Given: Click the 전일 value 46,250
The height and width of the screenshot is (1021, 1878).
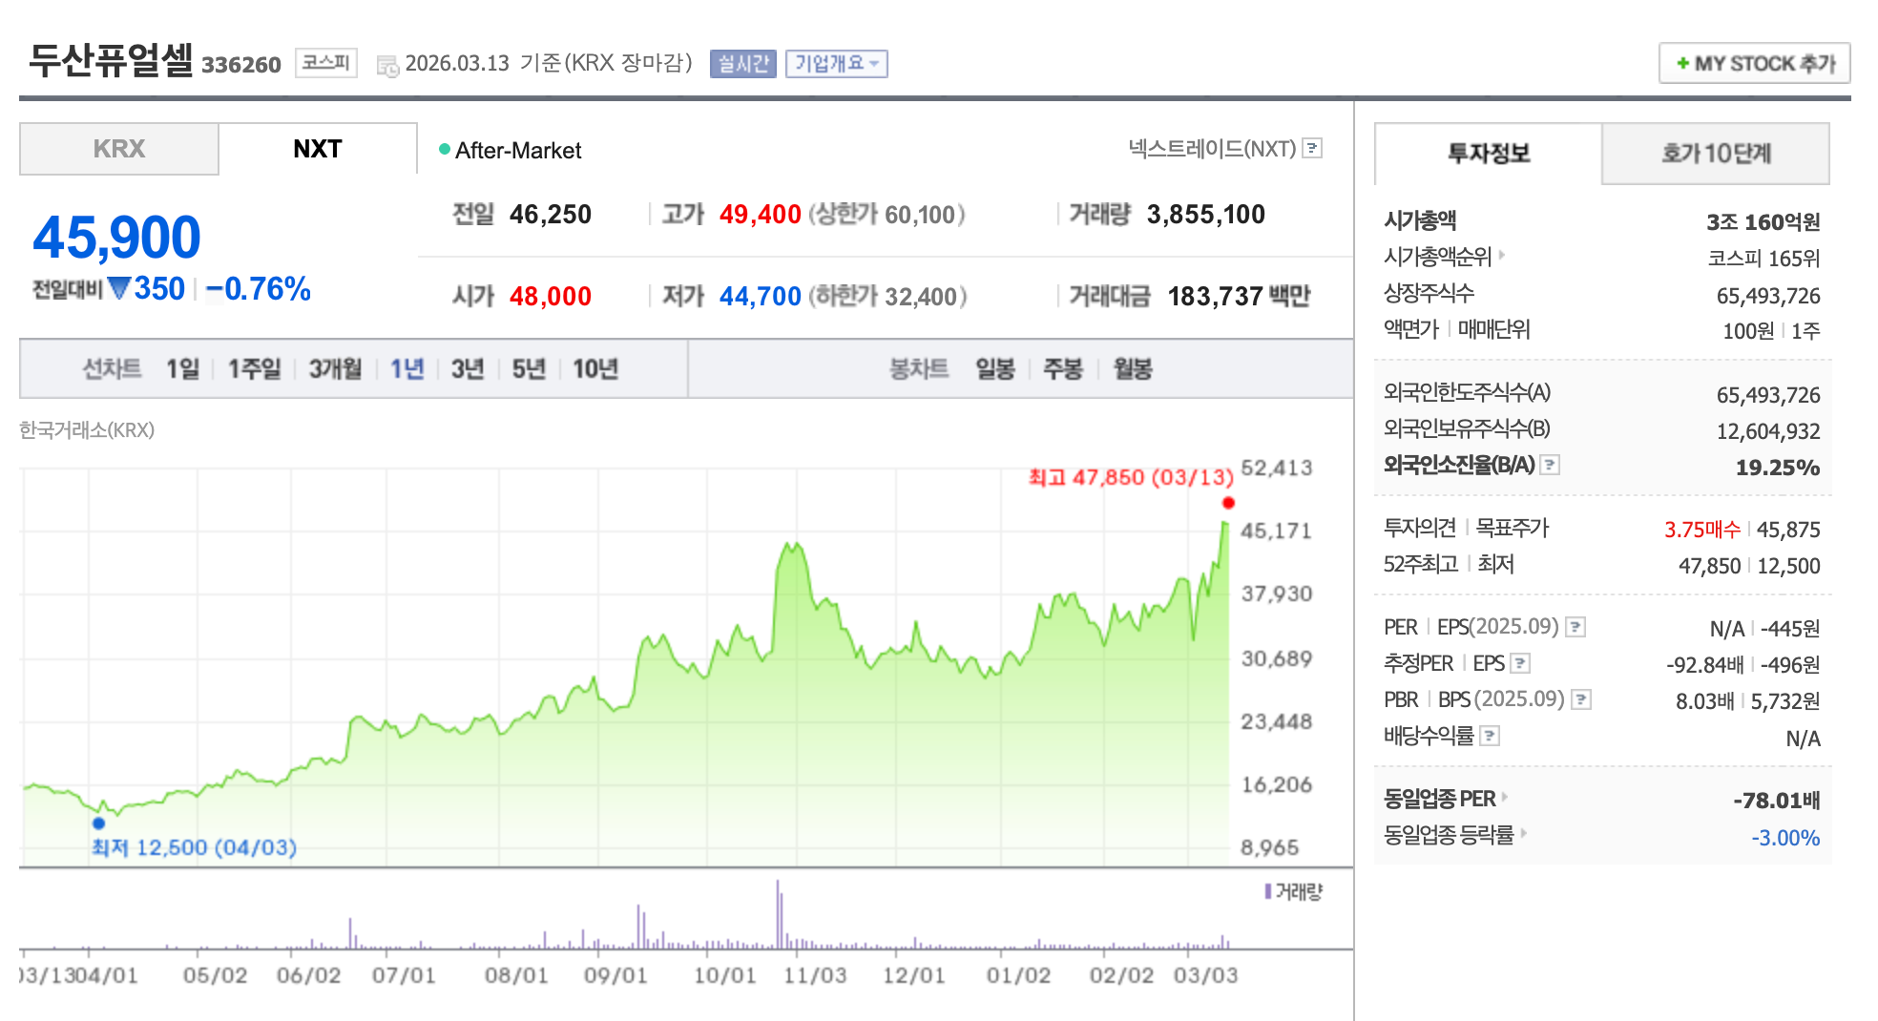Looking at the screenshot, I should (551, 214).
